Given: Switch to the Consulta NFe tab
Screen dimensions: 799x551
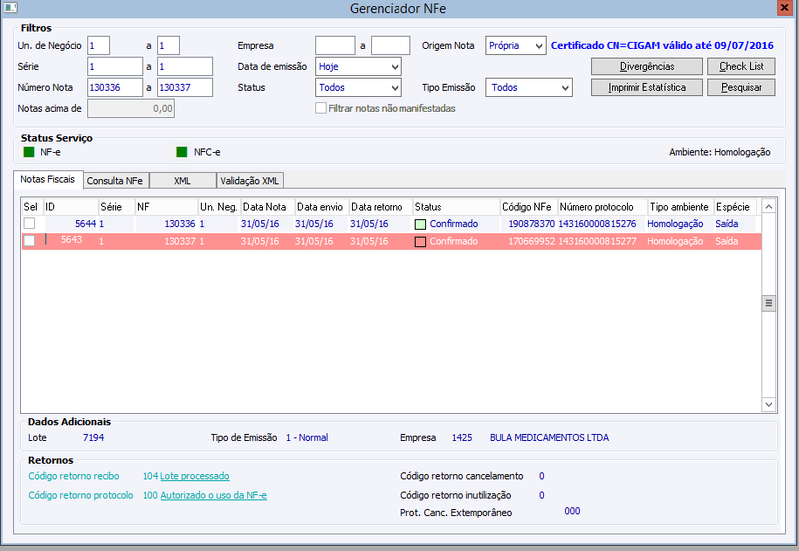Looking at the screenshot, I should pyautogui.click(x=115, y=181).
